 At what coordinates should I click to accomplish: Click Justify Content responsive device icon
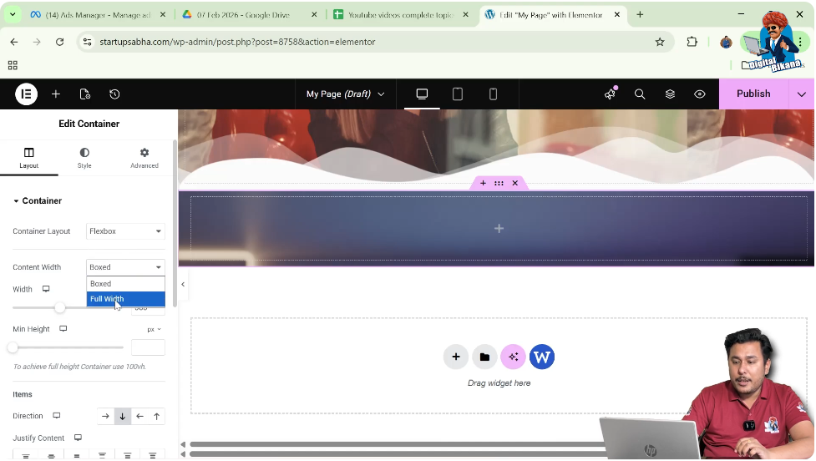point(78,438)
